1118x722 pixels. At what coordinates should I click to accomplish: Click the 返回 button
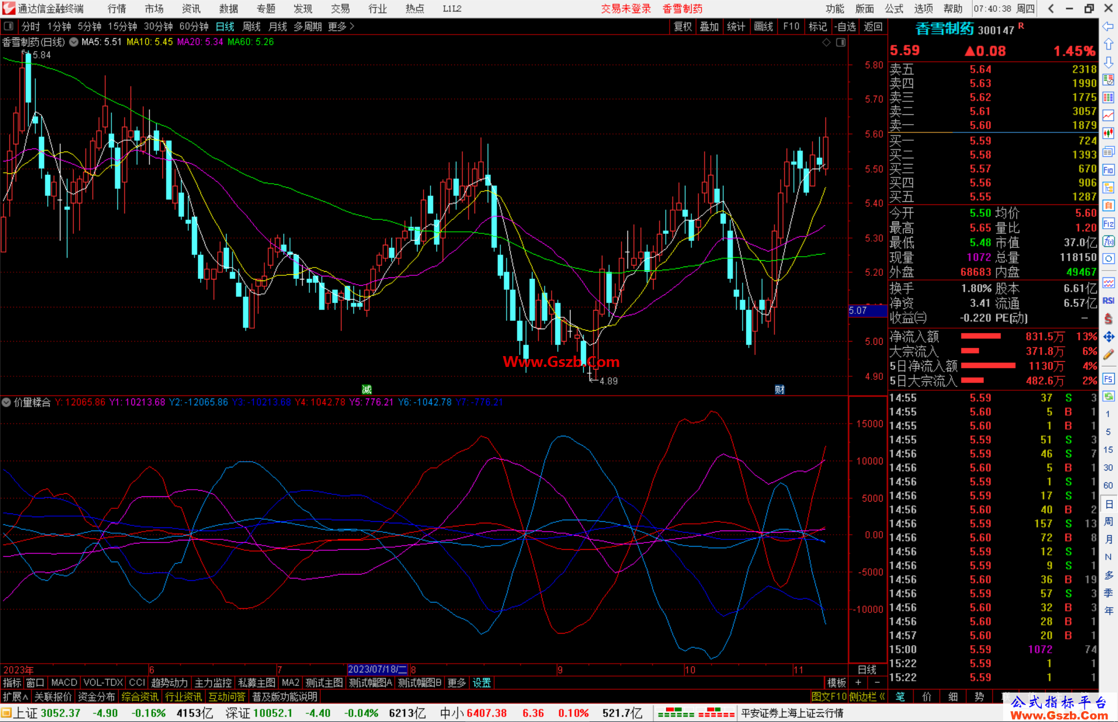pyautogui.click(x=873, y=26)
